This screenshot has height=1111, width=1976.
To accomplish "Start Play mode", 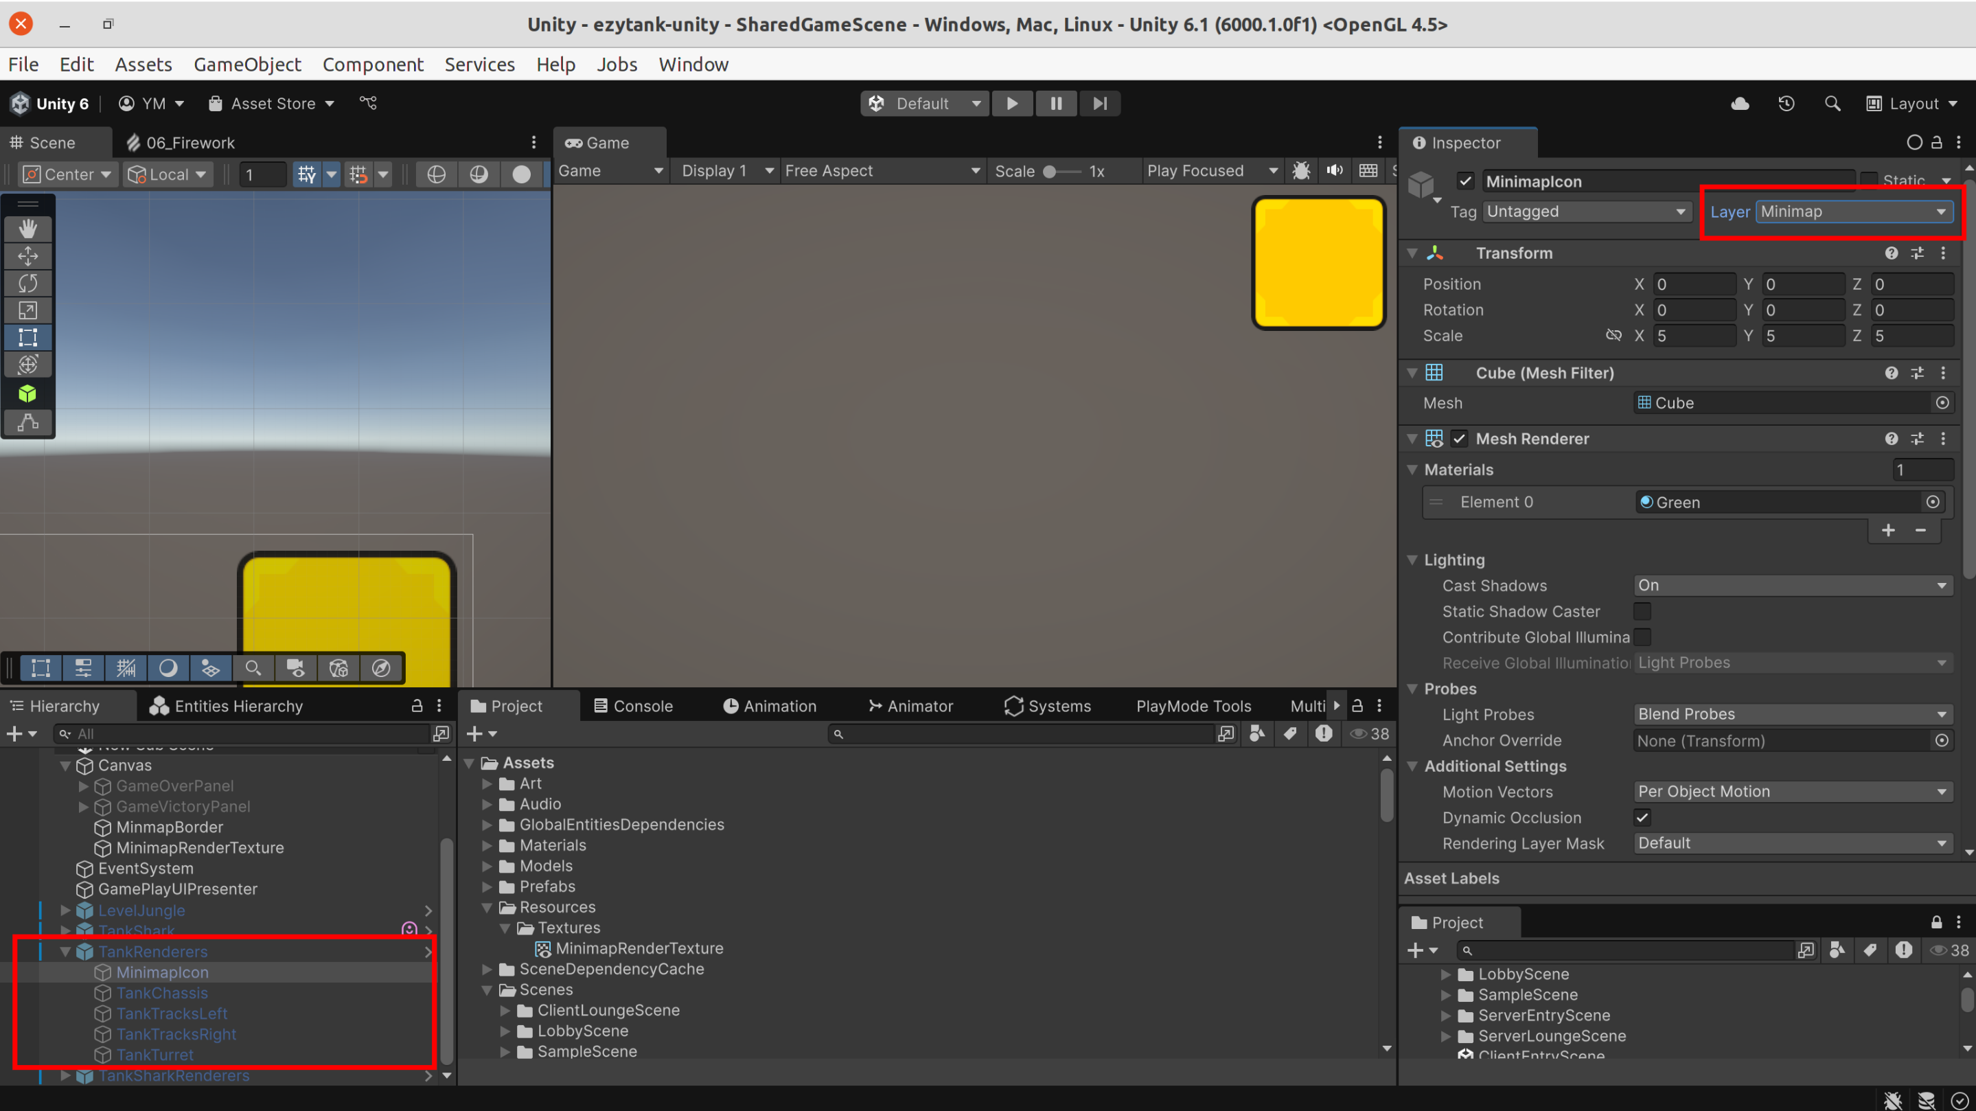I will point(1013,103).
